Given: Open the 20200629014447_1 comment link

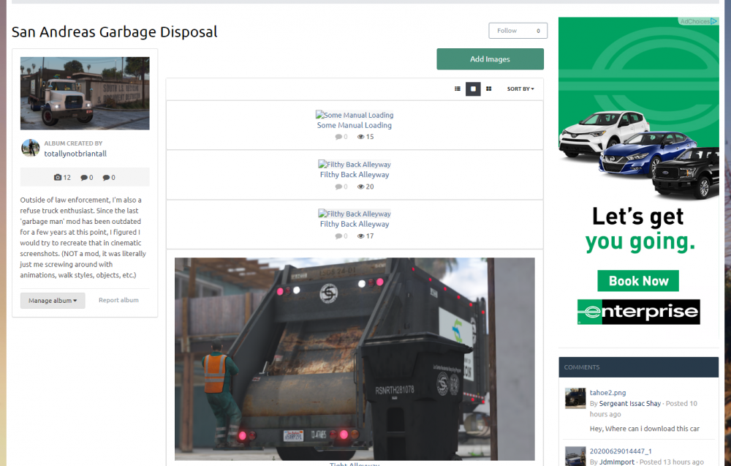Looking at the screenshot, I should click(621, 451).
